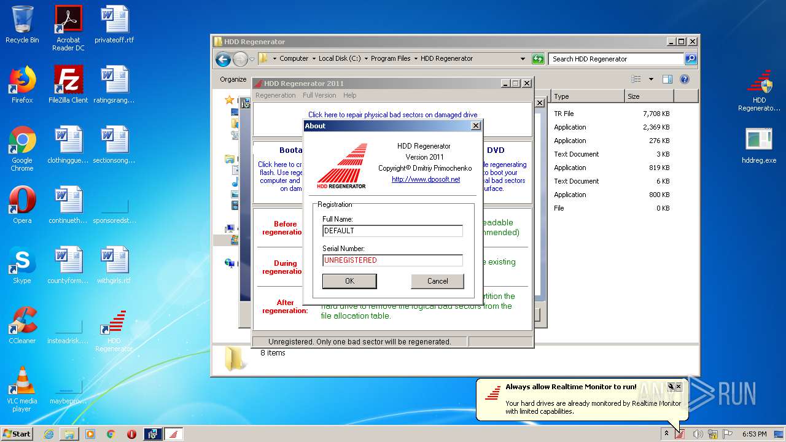Screen dimensions: 786x442
Task: Launch CCleaner desktop shortcut
Action: pyautogui.click(x=22, y=325)
